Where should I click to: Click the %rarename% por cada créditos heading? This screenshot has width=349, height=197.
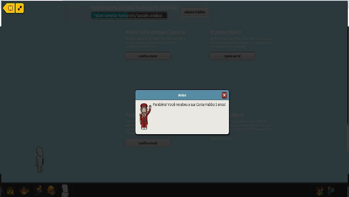(134, 8)
